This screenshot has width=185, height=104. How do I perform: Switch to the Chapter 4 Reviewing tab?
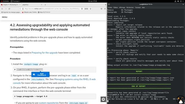(10, 5)
